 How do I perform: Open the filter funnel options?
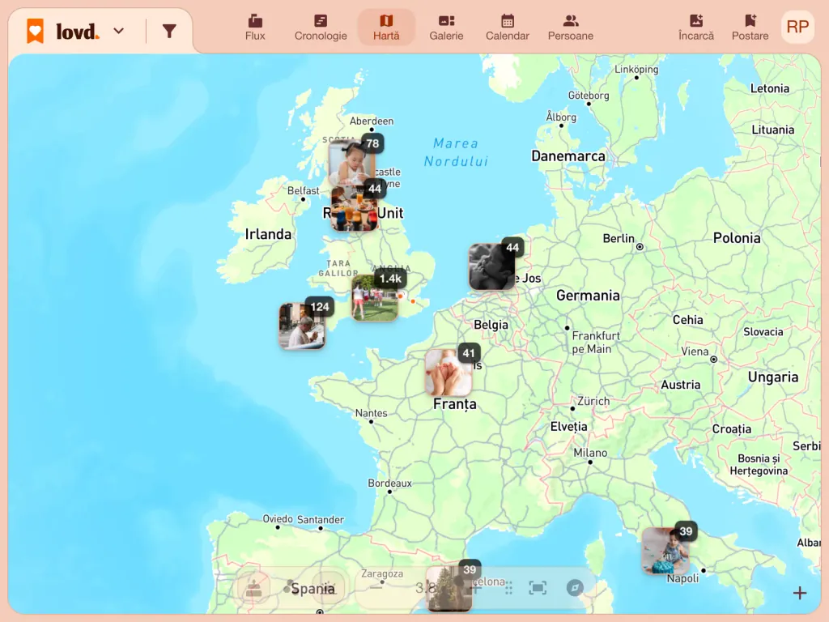pyautogui.click(x=169, y=32)
